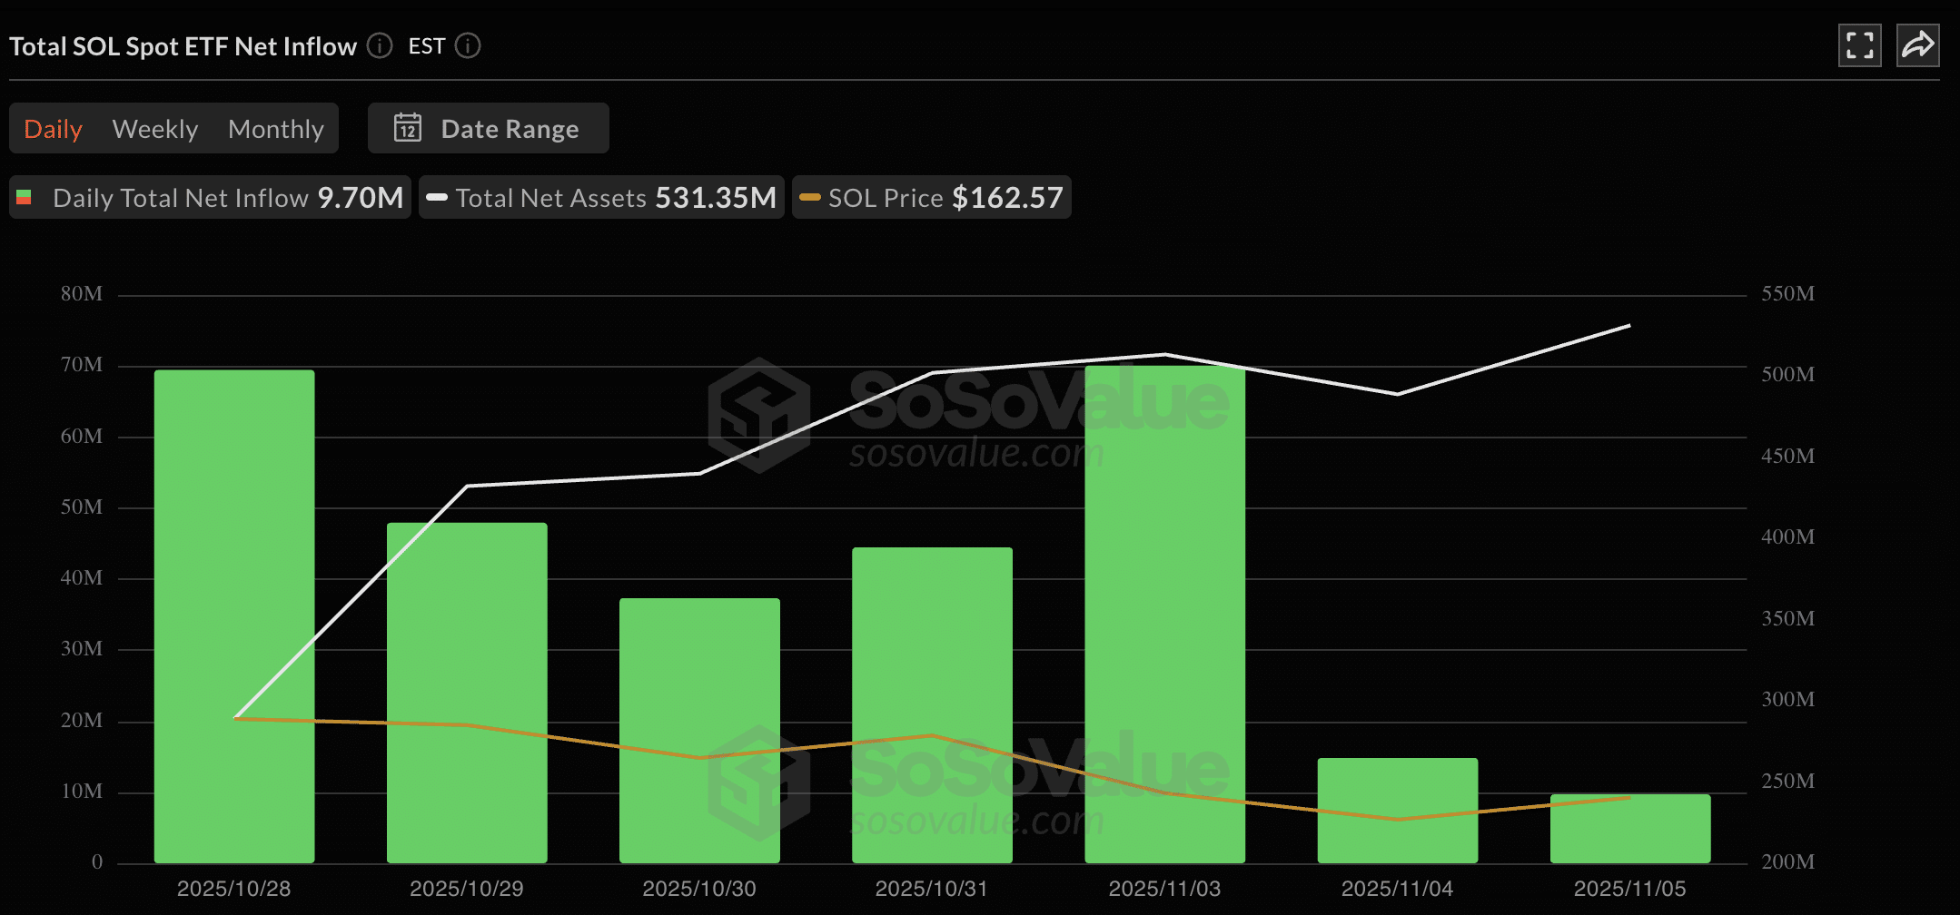Click the white Total Net Assets legend marker
This screenshot has width=1960, height=915.
coord(437,197)
